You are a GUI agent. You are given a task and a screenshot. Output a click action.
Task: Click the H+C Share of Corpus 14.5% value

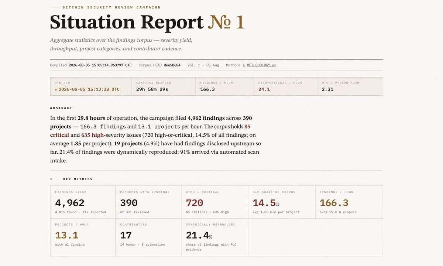(266, 203)
